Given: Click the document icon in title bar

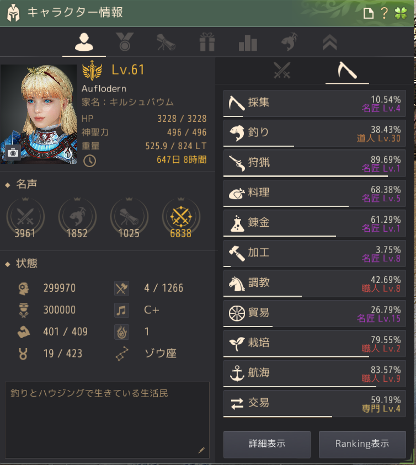Looking at the screenshot, I should coord(368,13).
